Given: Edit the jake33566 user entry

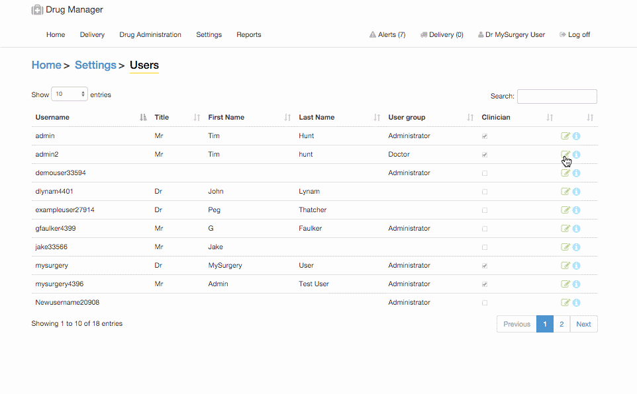Looking at the screenshot, I should coord(565,247).
